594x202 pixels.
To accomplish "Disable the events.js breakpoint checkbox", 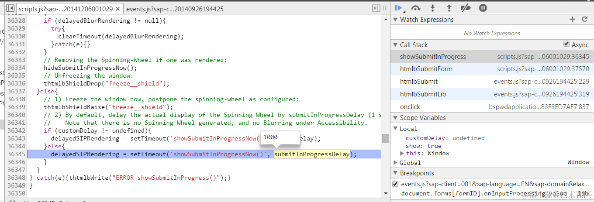I will coord(395,184).
